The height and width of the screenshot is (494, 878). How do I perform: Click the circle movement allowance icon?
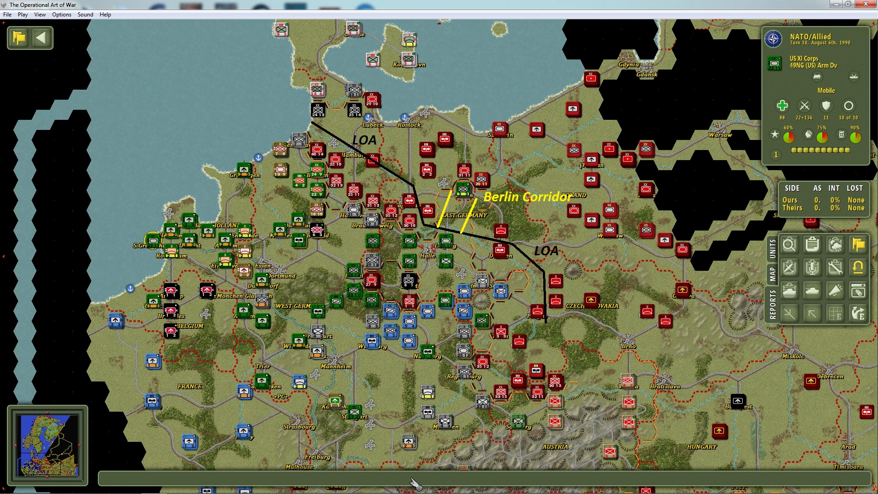pyautogui.click(x=848, y=106)
